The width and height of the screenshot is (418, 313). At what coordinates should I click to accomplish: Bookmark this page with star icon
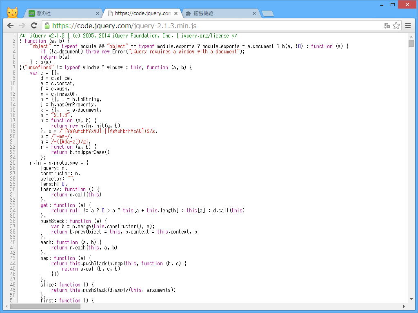coord(396,26)
